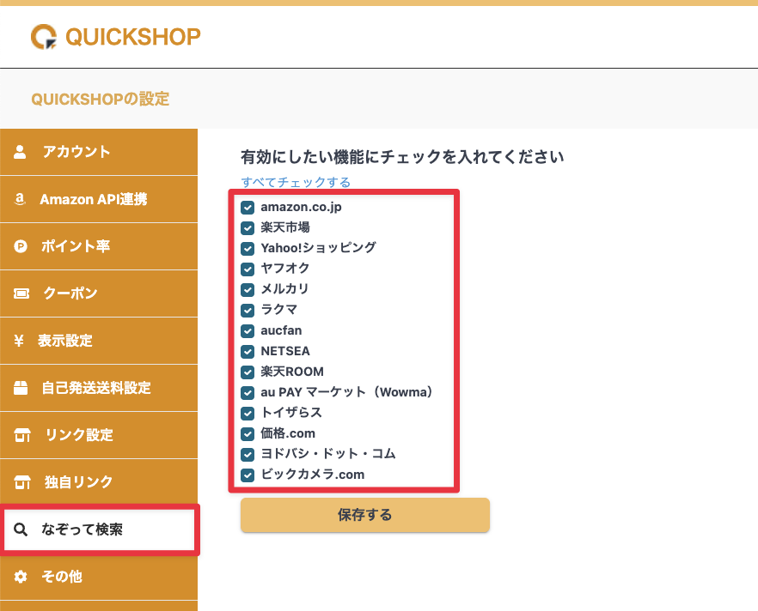This screenshot has height=611, width=758.
Task: Click the gear icon beside その他
Action: pyautogui.click(x=21, y=577)
